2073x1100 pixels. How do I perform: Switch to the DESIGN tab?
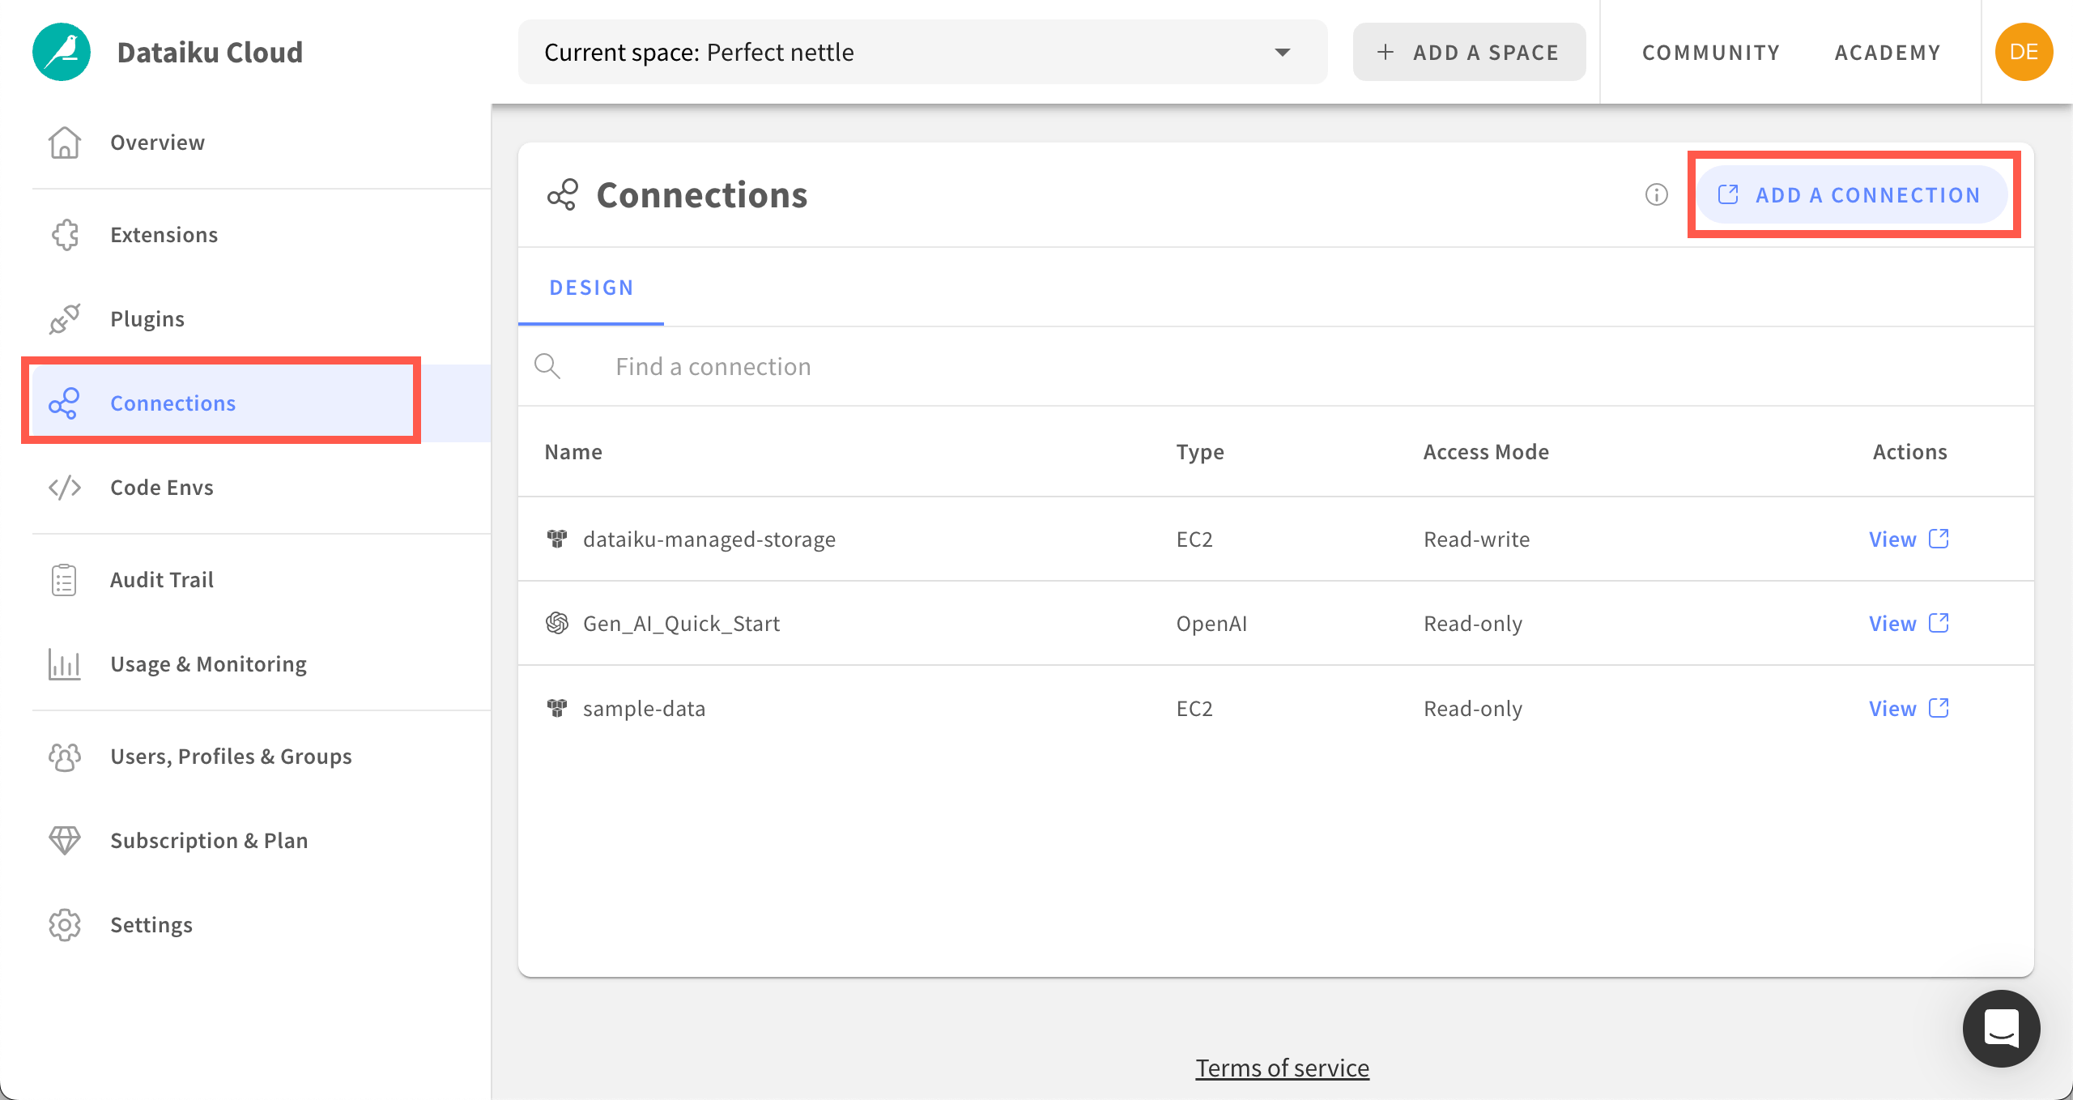(590, 288)
